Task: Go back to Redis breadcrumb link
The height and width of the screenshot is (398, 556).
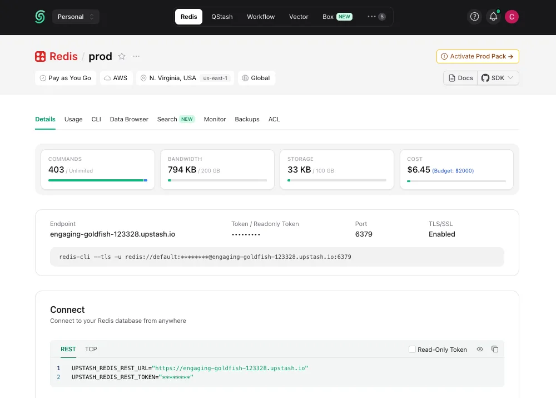Action: pos(63,56)
